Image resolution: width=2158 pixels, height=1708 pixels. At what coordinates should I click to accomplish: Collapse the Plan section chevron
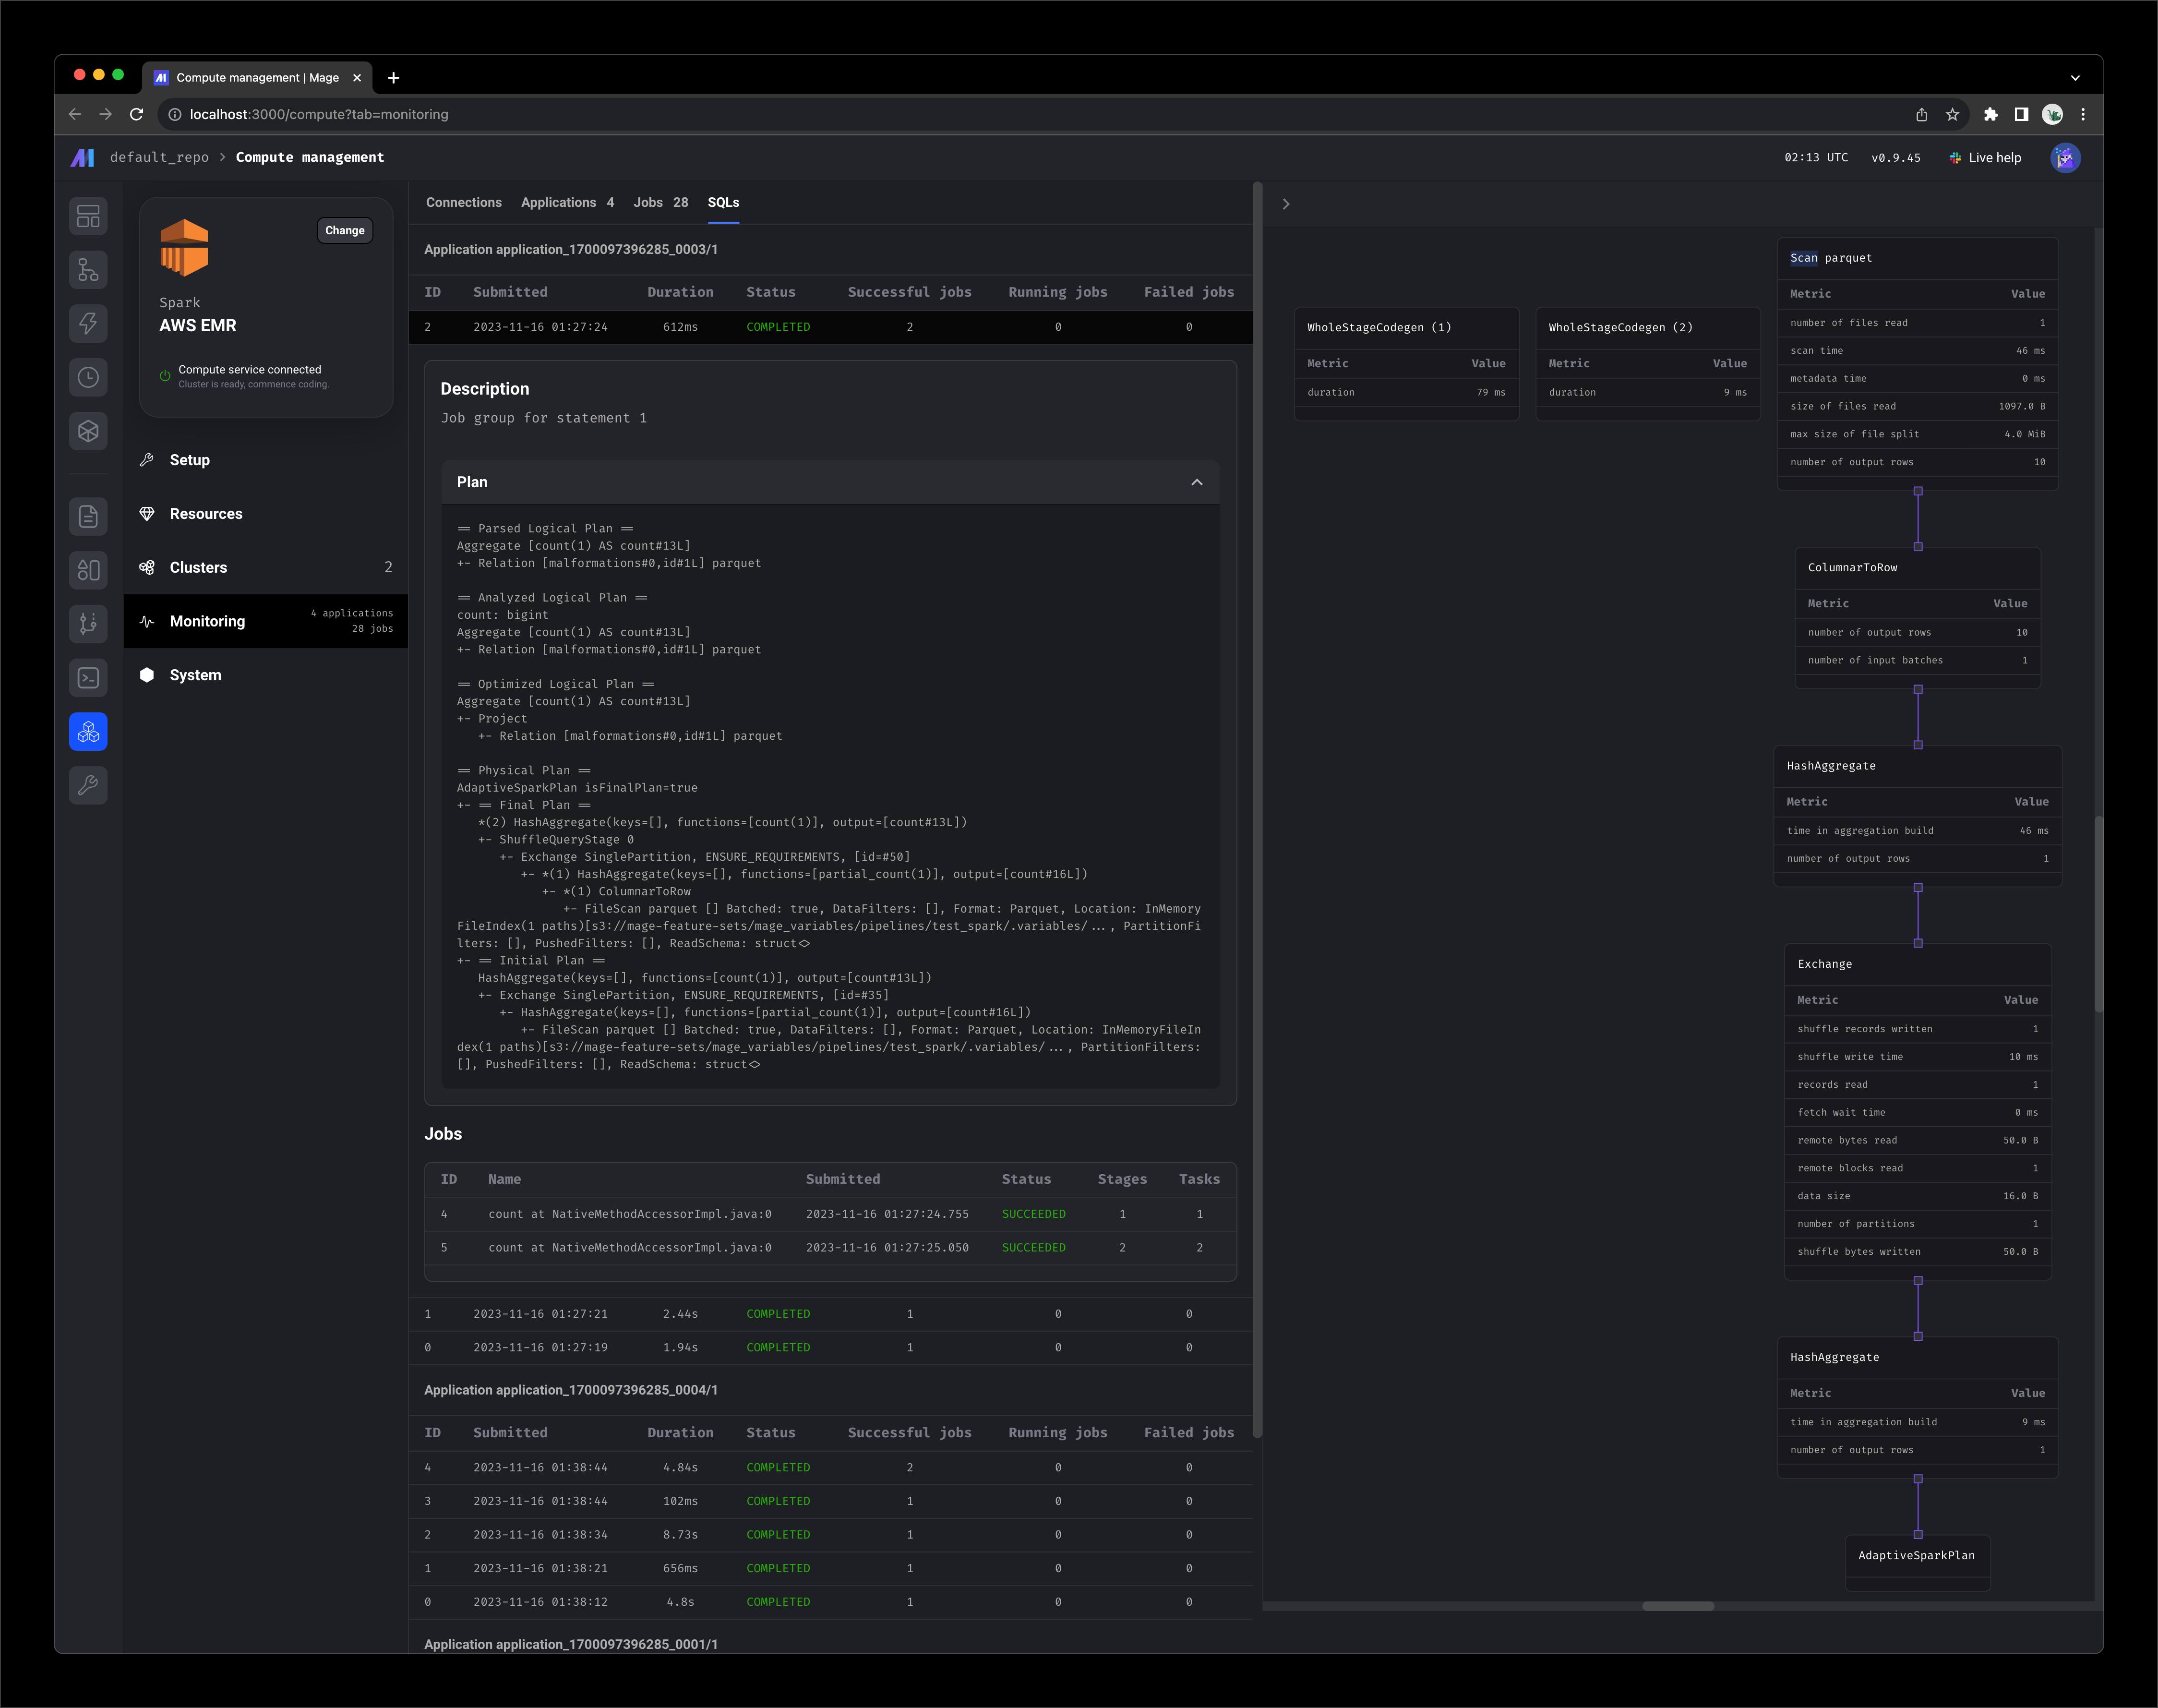pos(1196,482)
